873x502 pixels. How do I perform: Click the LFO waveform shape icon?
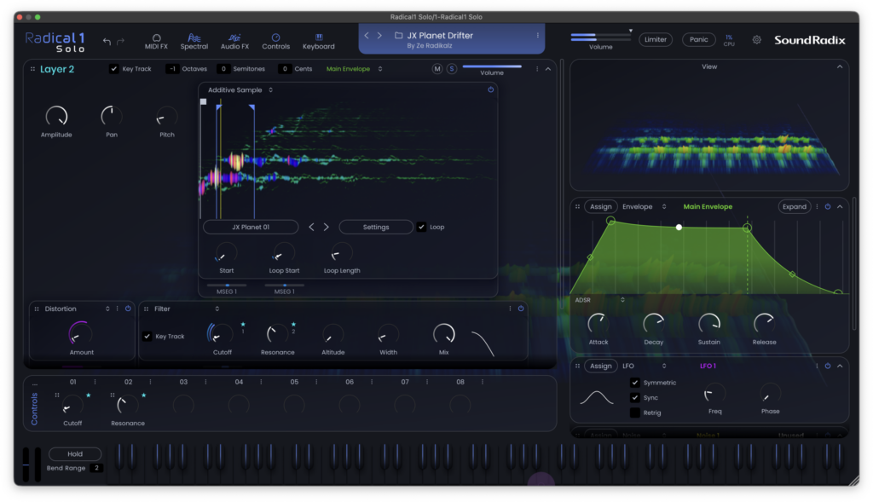tap(596, 397)
